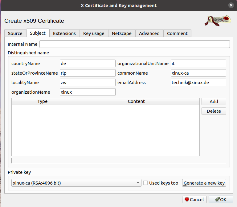This screenshot has width=237, height=207.
Task: Switch to the Comment tab
Action: (x=177, y=33)
